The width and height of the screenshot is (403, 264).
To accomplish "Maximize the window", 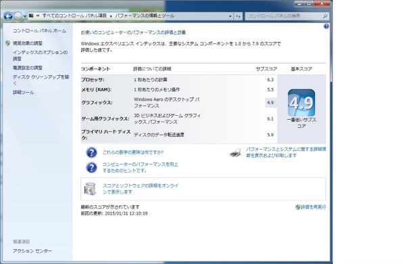I will tap(309, 3).
